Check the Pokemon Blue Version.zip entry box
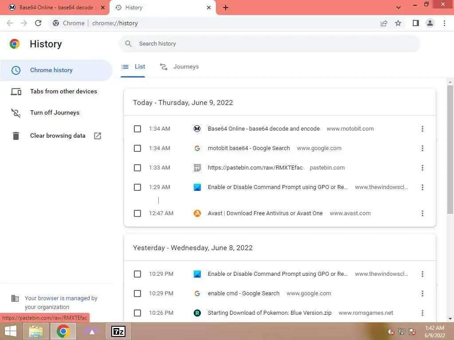This screenshot has height=340, width=454. pos(137,313)
